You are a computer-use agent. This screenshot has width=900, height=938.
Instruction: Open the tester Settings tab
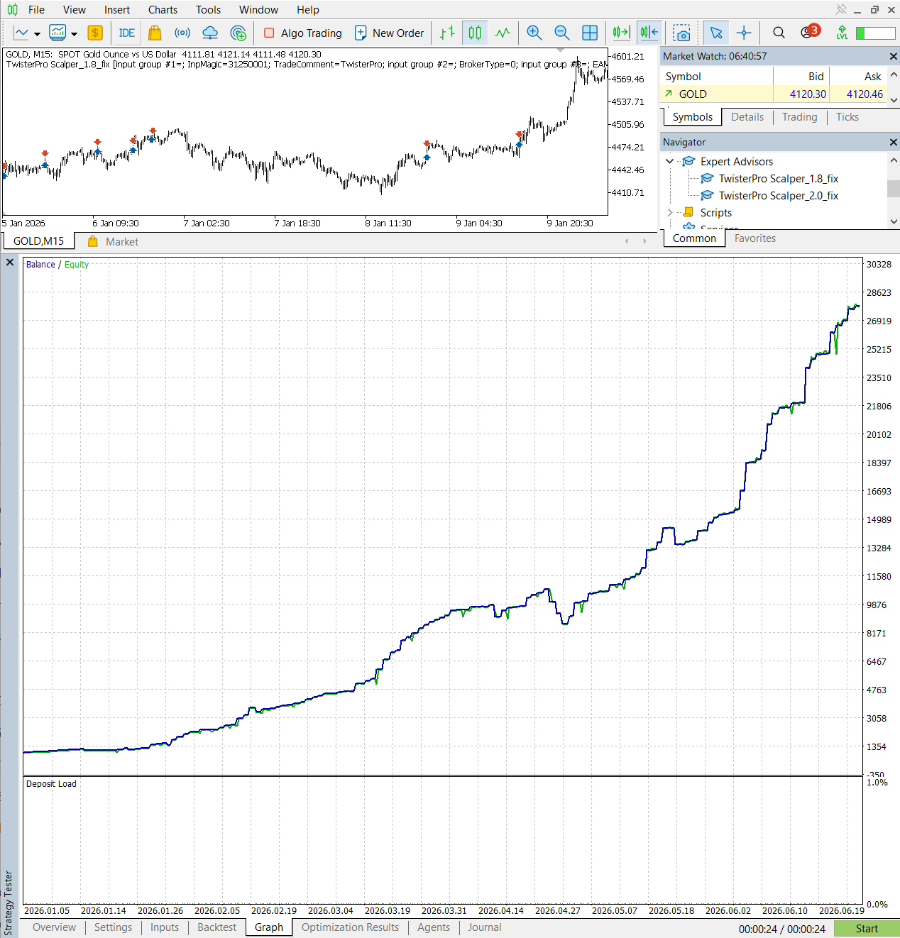[113, 927]
